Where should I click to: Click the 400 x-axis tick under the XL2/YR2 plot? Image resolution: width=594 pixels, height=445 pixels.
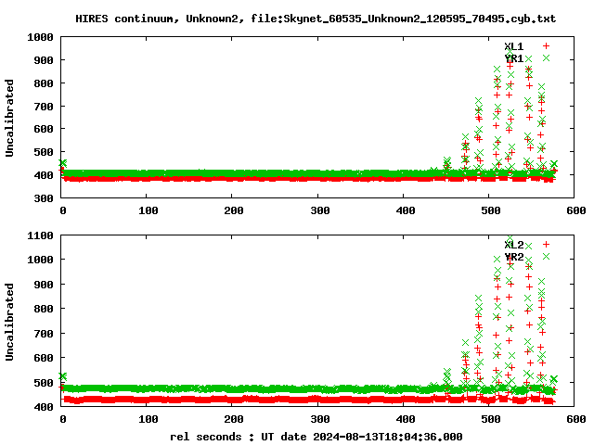(x=406, y=419)
